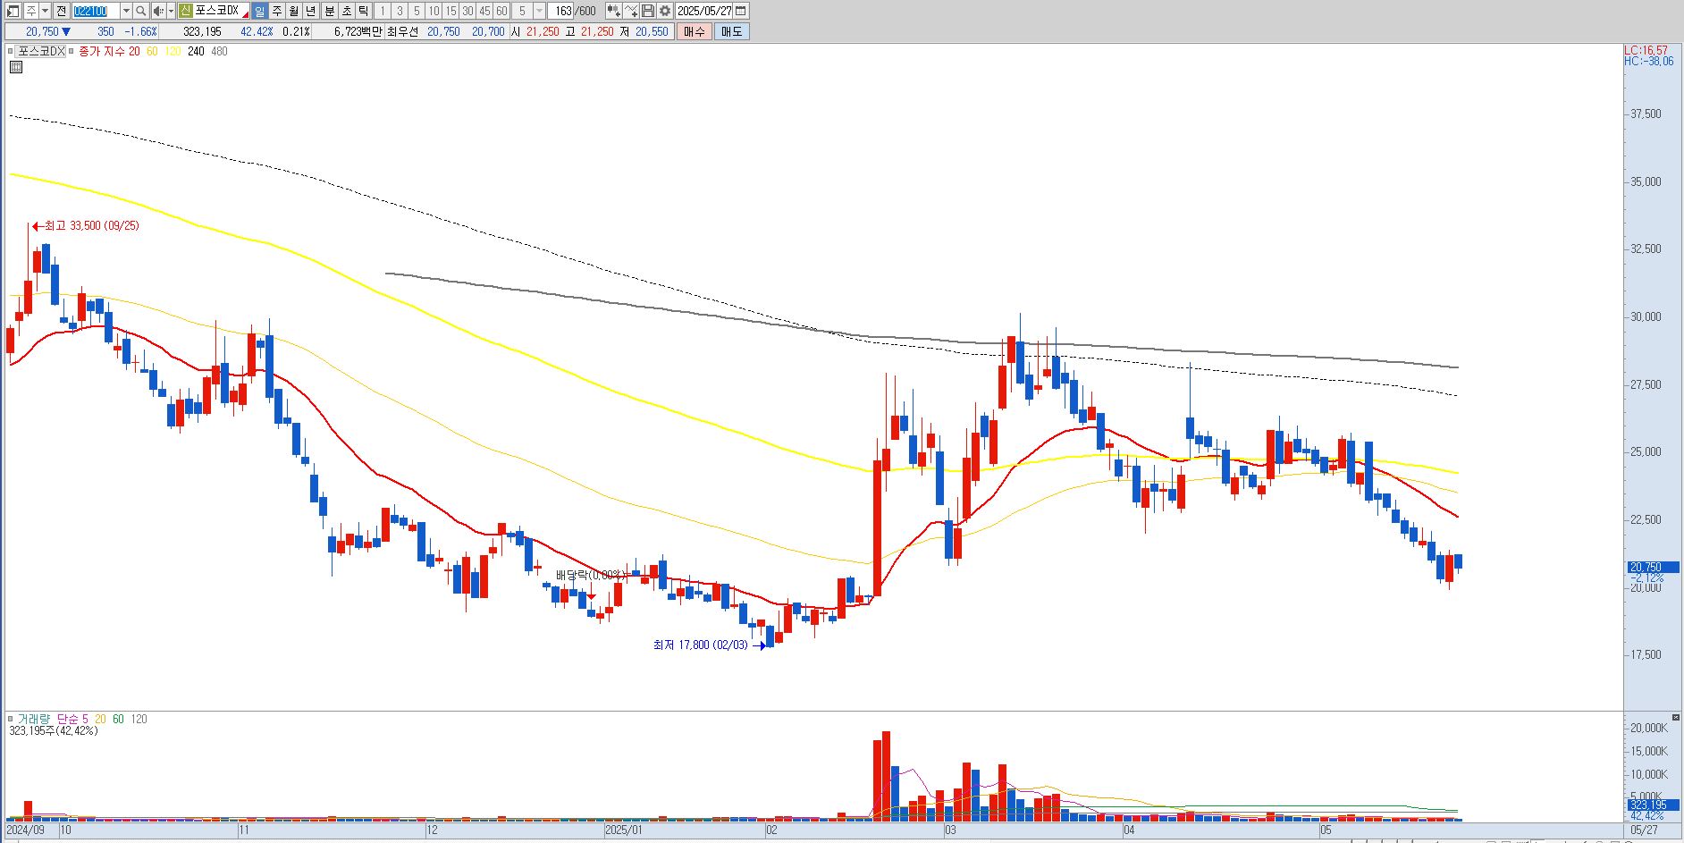Screen dimensions: 1684x843
Task: Select the 일 daily period tab
Action: click(x=259, y=11)
